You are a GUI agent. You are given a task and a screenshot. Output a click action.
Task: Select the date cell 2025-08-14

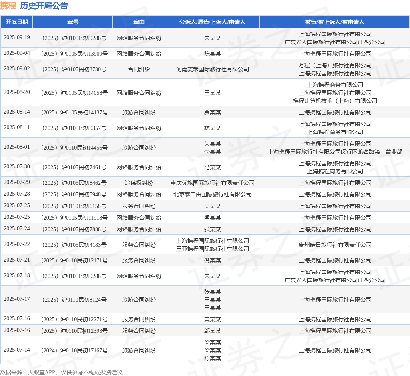click(17, 112)
